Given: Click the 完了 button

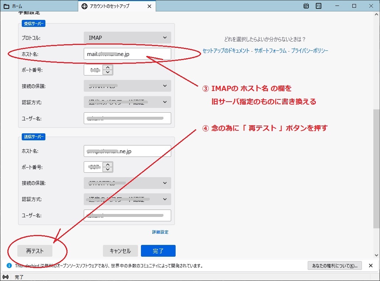Looking at the screenshot, I should coord(158,251).
